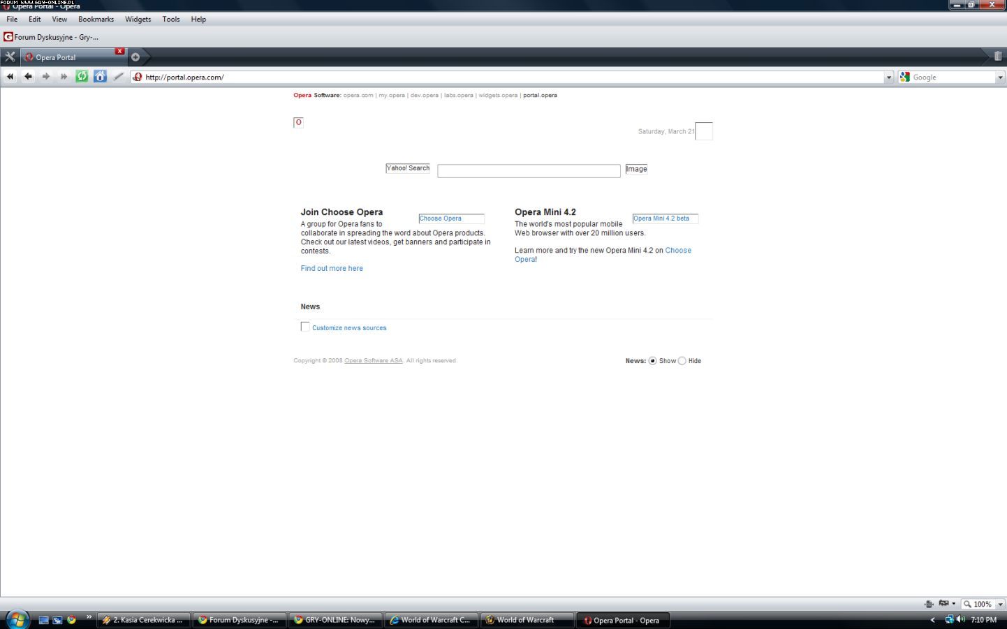This screenshot has width=1007, height=629.
Task: Go to the Home page icon
Action: tap(100, 77)
